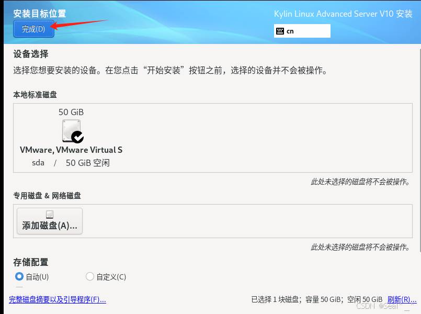Select the 自动(U) automatic storage radio button
This screenshot has height=314, width=421.
pyautogui.click(x=19, y=277)
